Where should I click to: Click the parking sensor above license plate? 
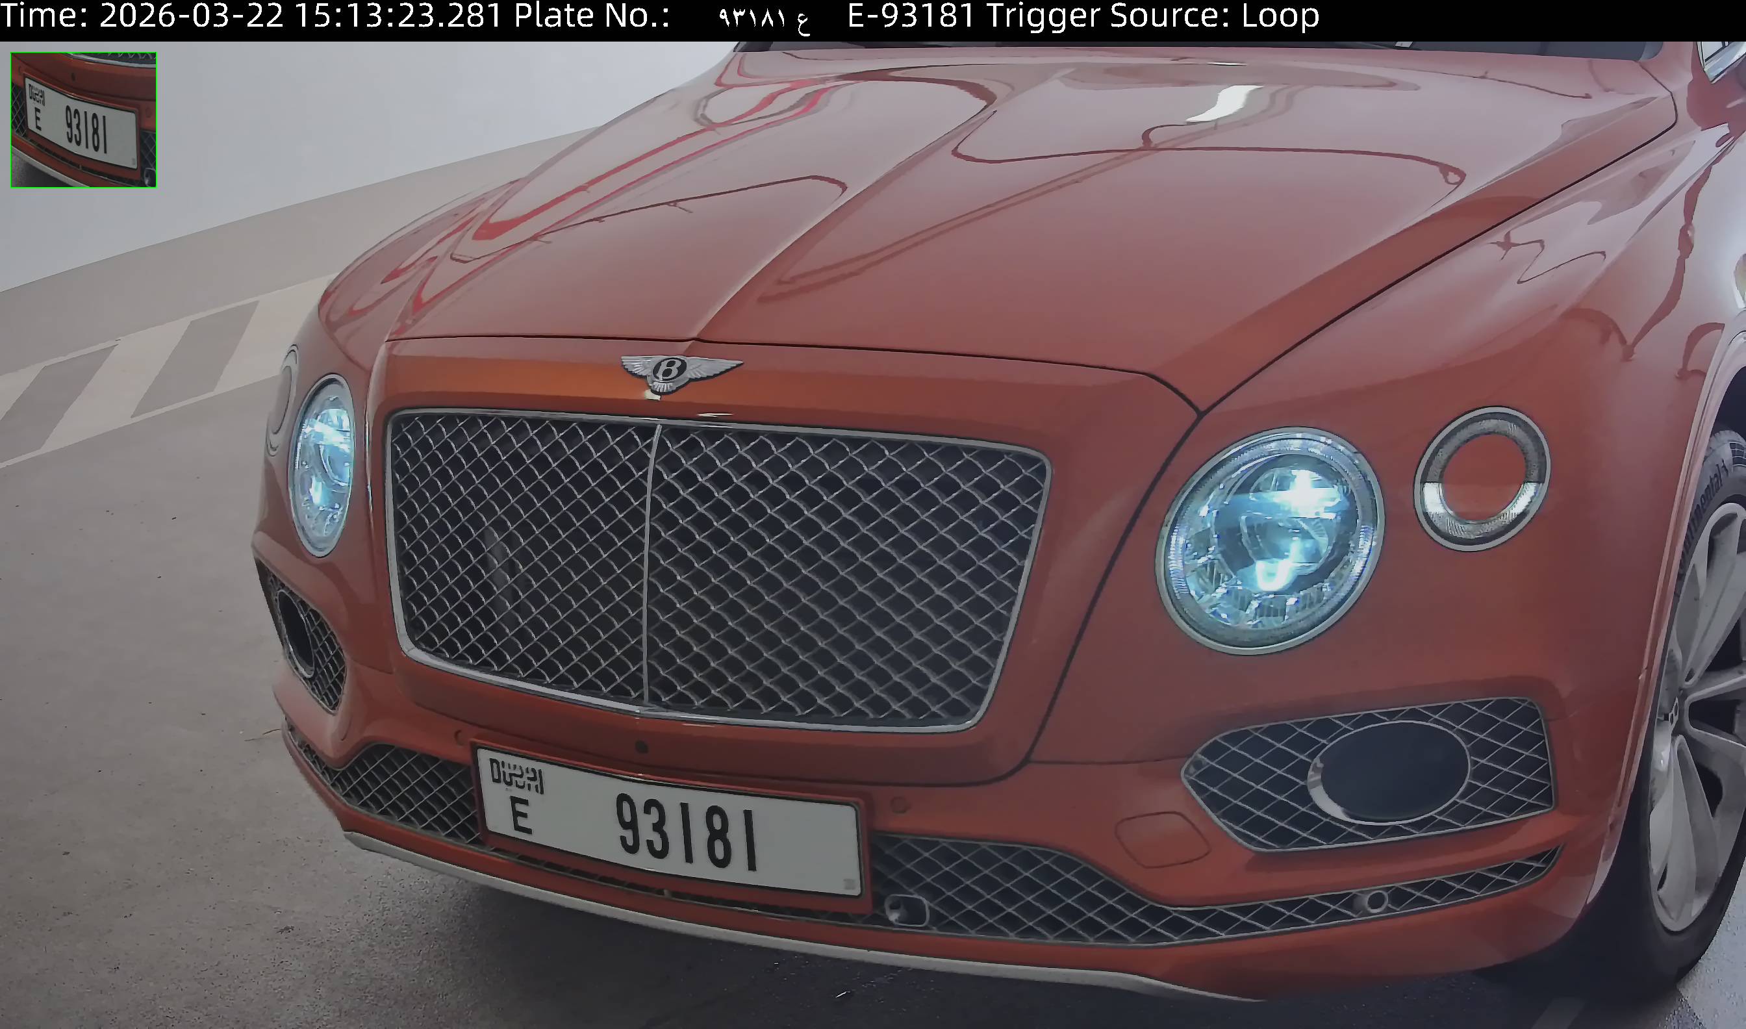641,748
